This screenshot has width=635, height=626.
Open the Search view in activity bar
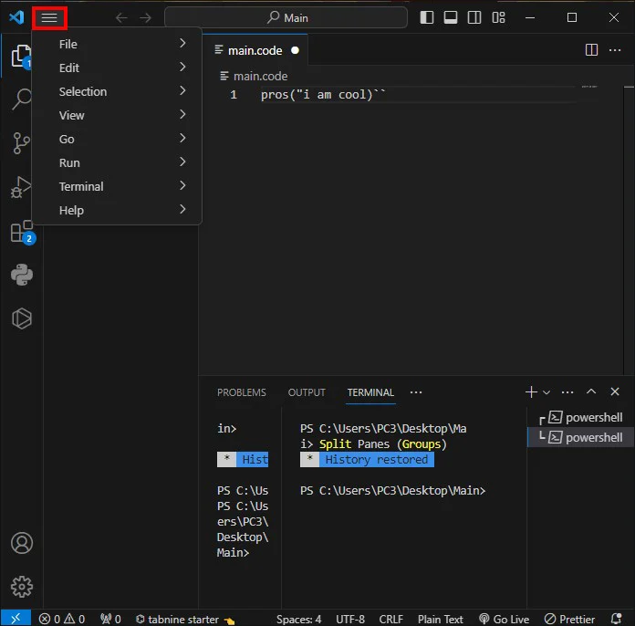click(22, 99)
